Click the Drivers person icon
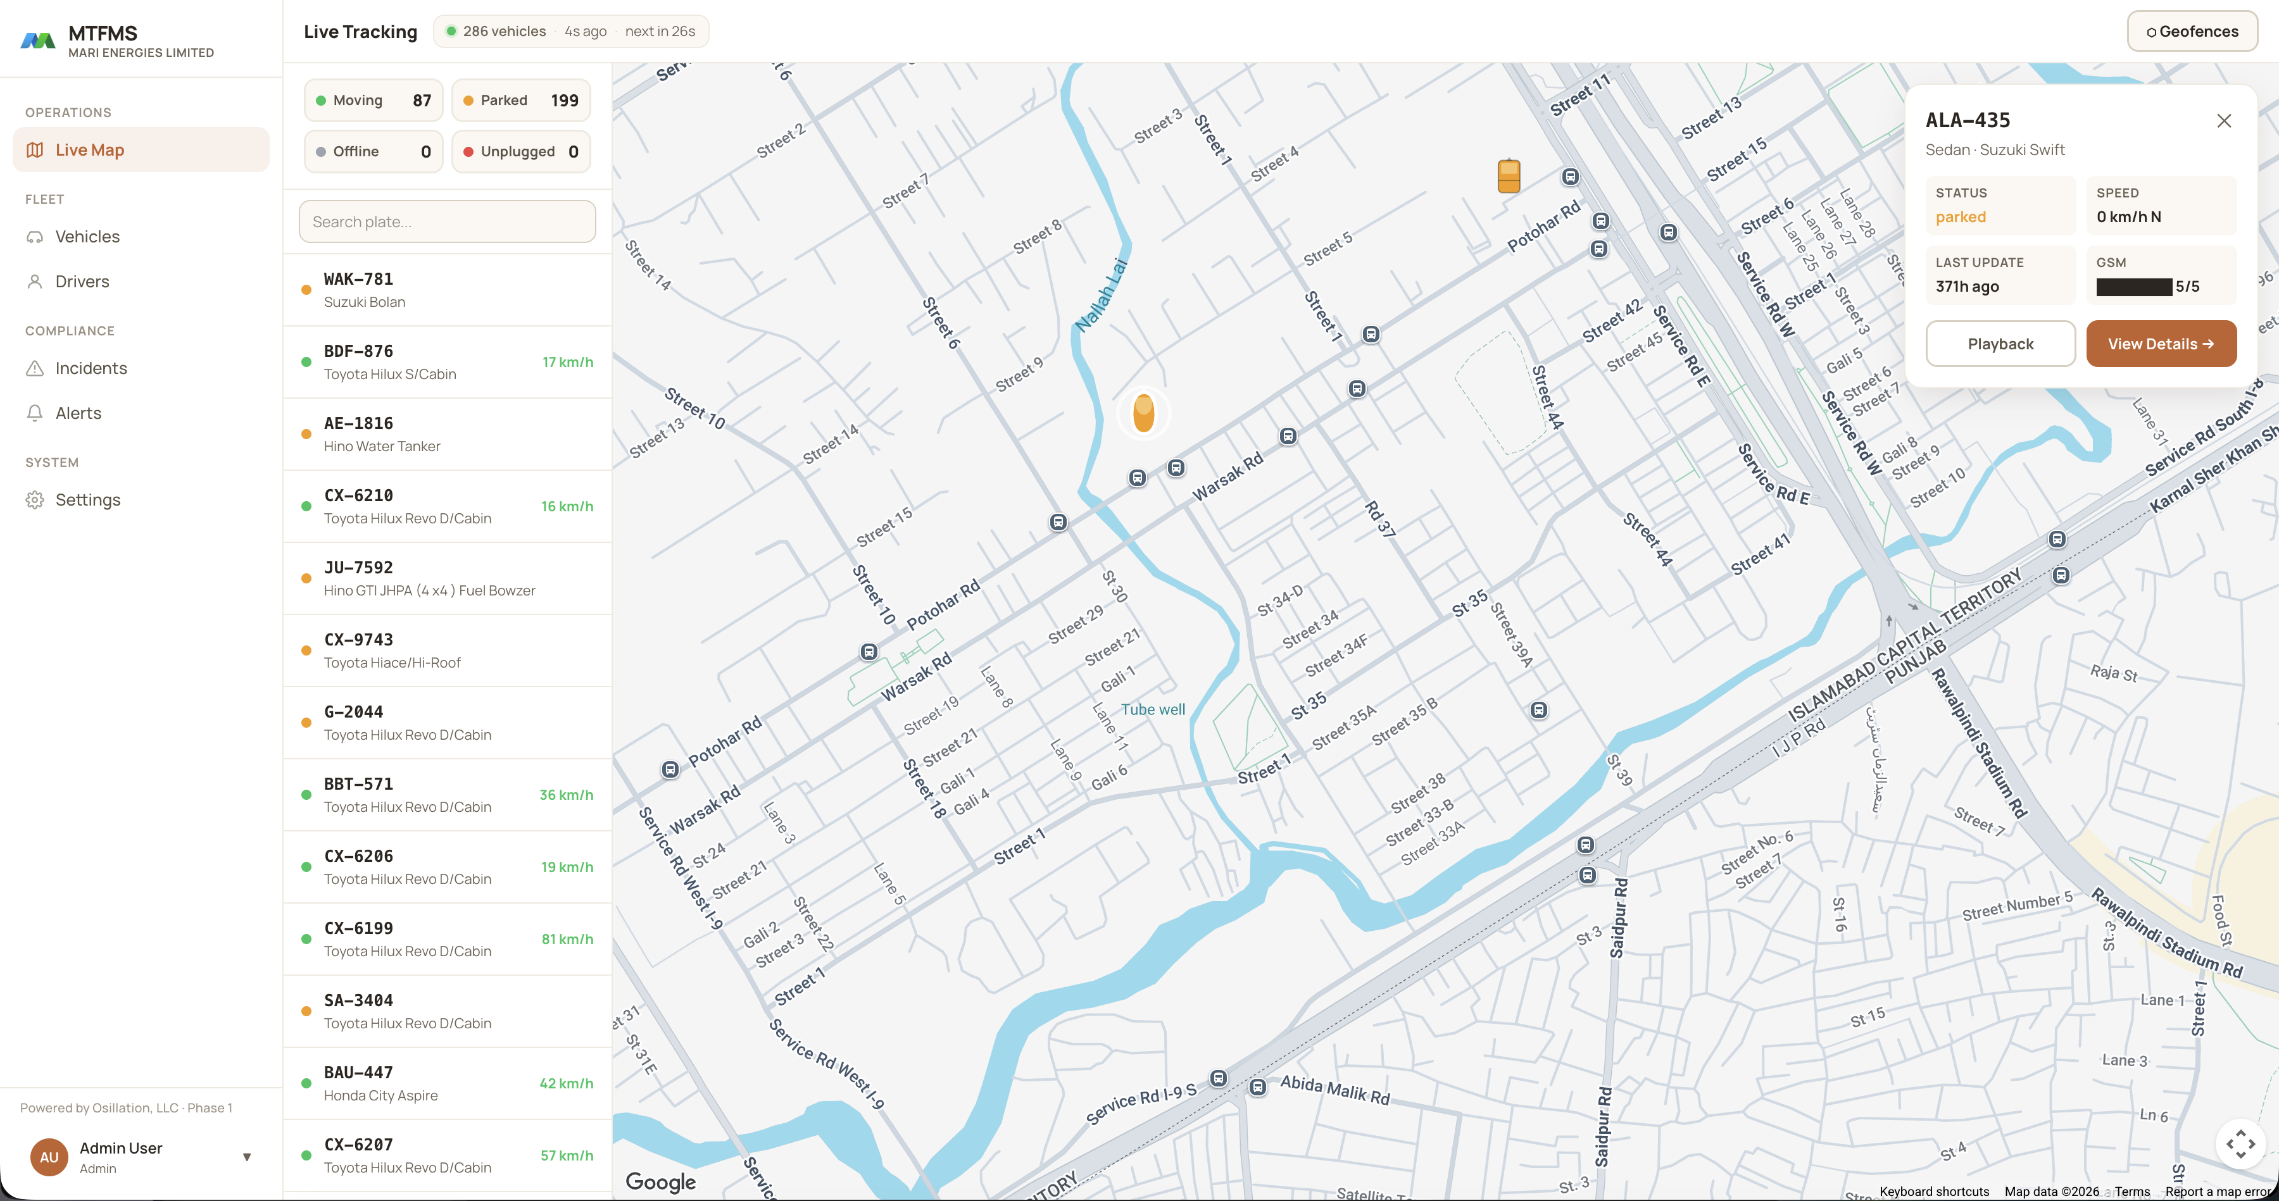 35,281
